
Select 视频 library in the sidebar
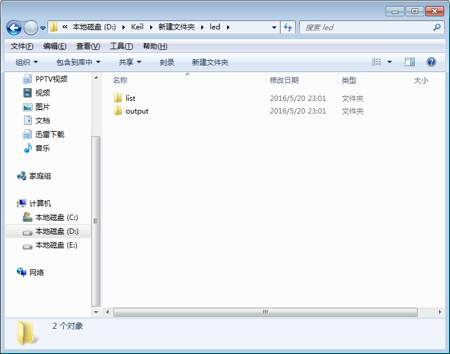(x=37, y=93)
